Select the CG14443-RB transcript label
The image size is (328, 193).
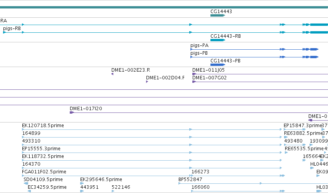point(225,36)
